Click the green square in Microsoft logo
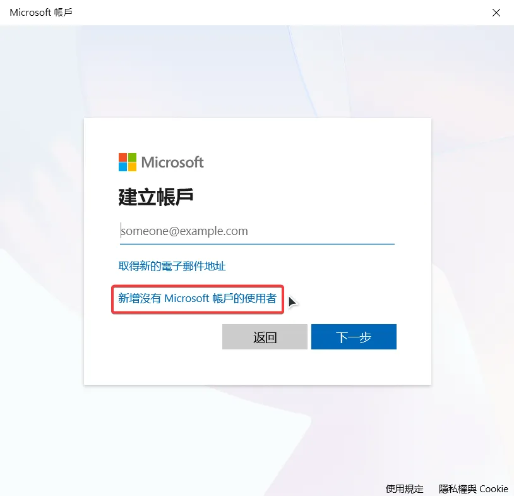Screen dimensions: 514x496 click(x=132, y=157)
